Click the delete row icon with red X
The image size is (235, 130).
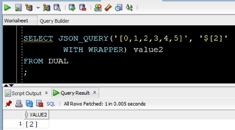(x=40, y=103)
